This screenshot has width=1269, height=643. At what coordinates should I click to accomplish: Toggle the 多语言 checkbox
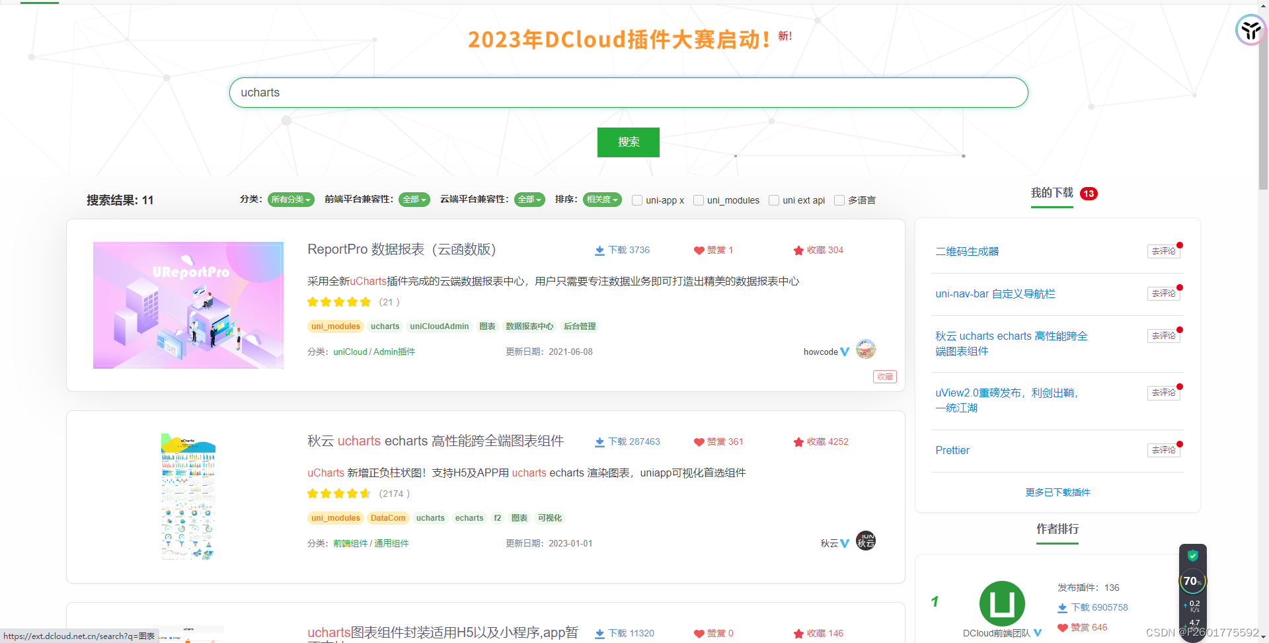click(x=839, y=200)
